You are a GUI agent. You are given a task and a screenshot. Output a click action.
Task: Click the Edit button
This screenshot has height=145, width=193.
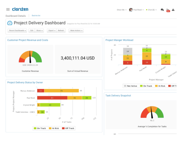pyautogui.click(x=32, y=31)
